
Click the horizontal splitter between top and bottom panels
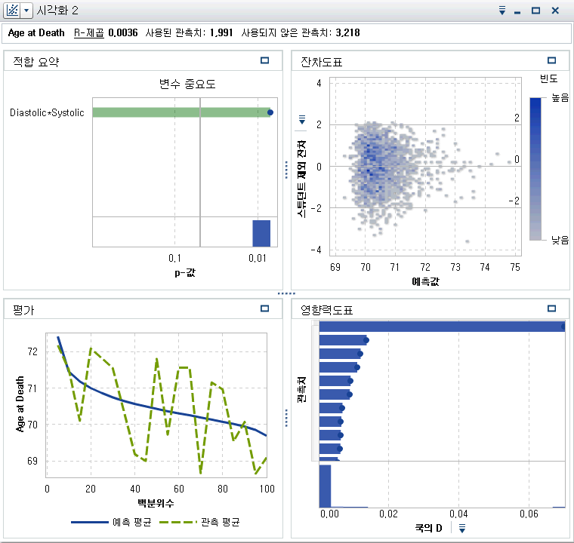(286, 293)
